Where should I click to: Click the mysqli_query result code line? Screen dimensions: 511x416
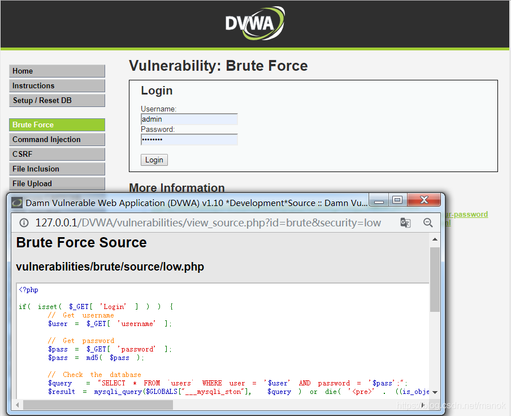point(239,392)
